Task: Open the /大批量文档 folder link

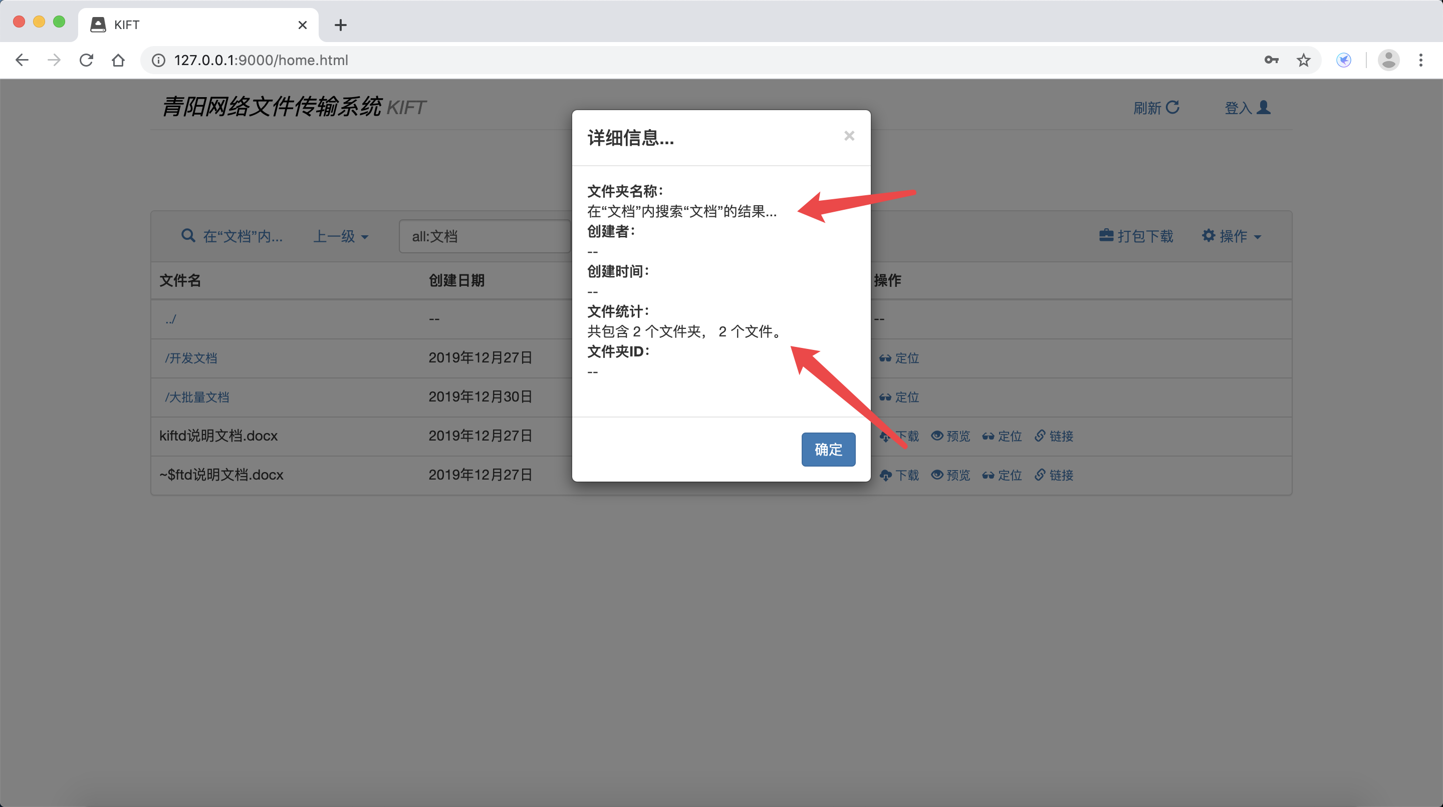Action: click(197, 397)
